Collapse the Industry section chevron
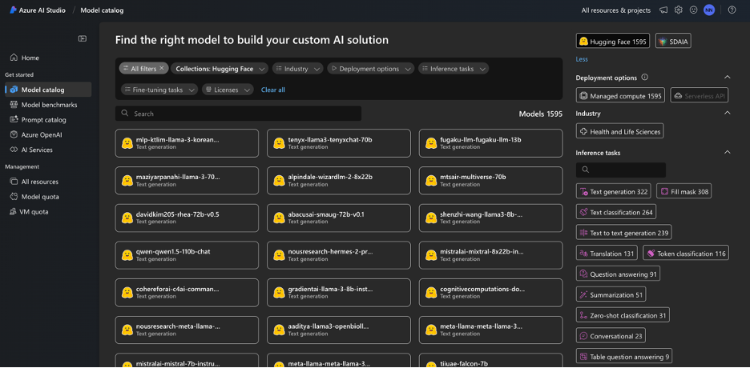This screenshot has height=368, width=750. [x=727, y=113]
